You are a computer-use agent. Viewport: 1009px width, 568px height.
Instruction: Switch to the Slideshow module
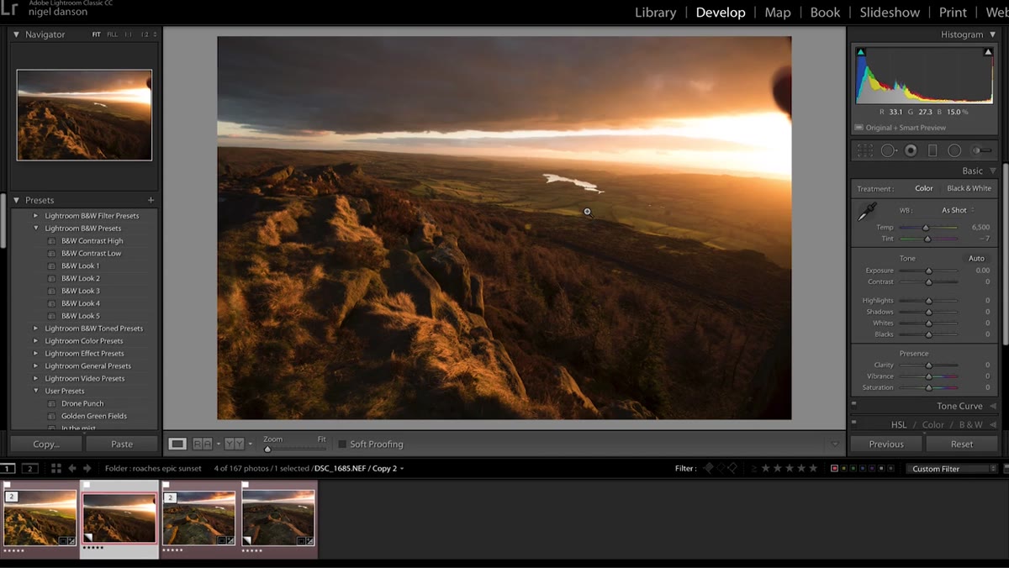click(x=890, y=12)
